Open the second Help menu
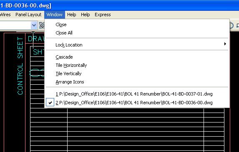The width and height of the screenshot is (239, 152). pyautogui.click(x=86, y=15)
